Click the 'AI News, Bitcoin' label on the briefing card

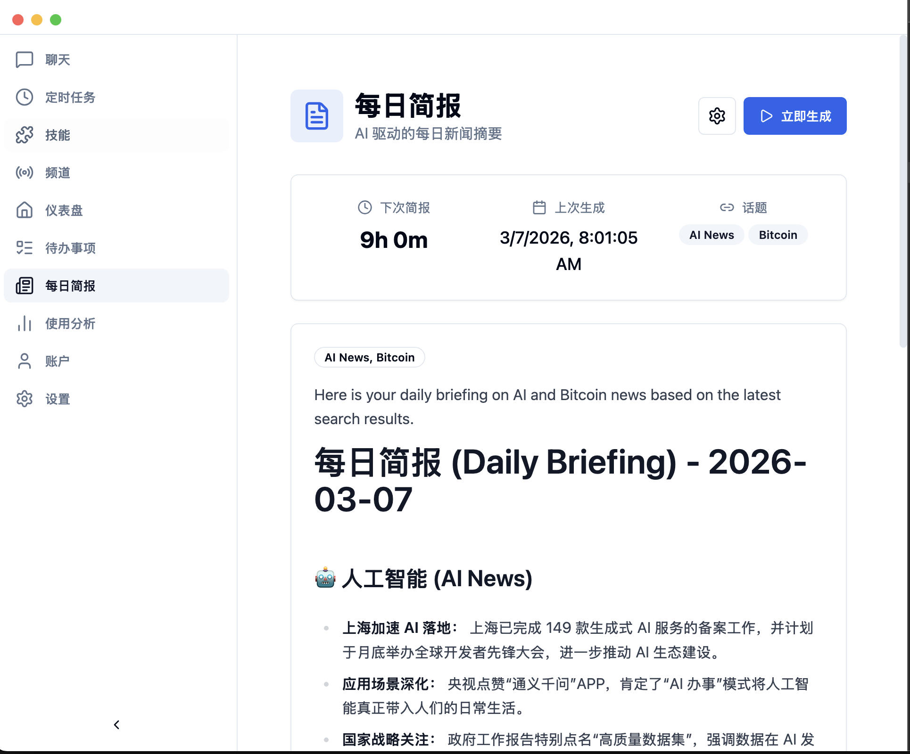[x=369, y=357]
